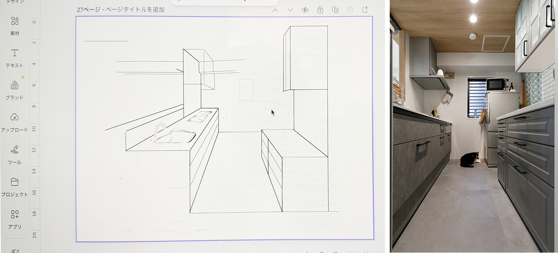558x253 pixels.
Task: Toggle the page lock icon
Action: tap(320, 10)
